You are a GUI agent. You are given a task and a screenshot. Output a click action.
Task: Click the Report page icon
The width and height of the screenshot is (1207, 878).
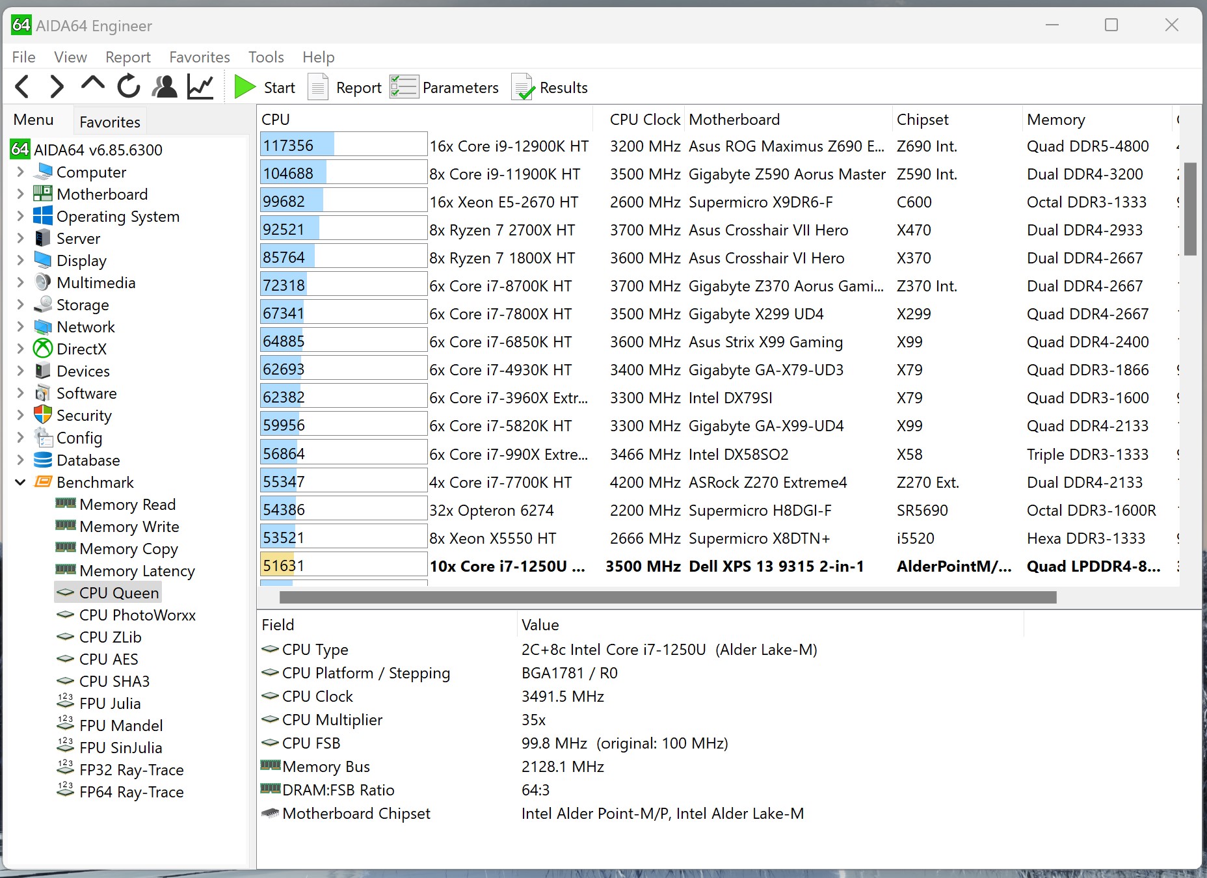317,87
